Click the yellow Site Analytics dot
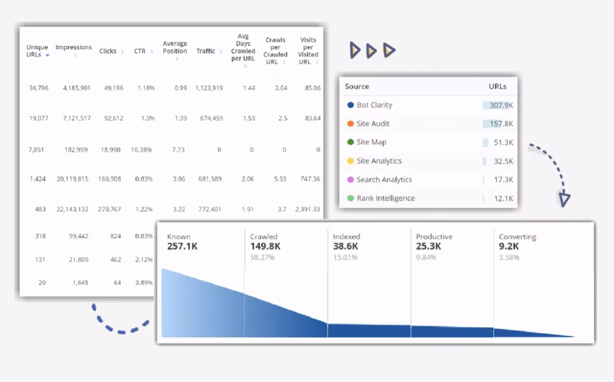The image size is (614, 382). pyautogui.click(x=350, y=161)
